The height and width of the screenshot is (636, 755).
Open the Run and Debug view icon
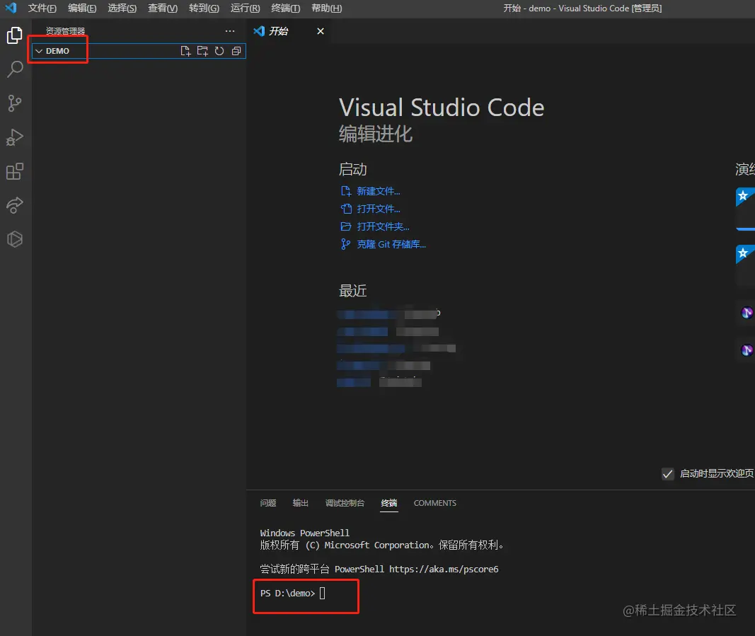[x=14, y=137]
